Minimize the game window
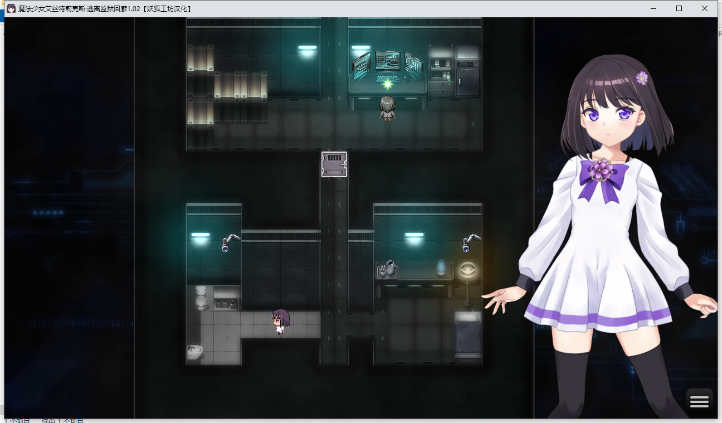The height and width of the screenshot is (423, 722). 653,8
